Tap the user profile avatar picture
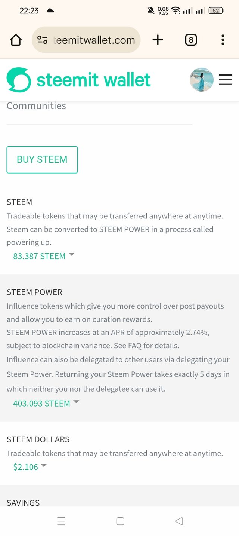Viewport: 239px width, 536px height. coord(202,80)
